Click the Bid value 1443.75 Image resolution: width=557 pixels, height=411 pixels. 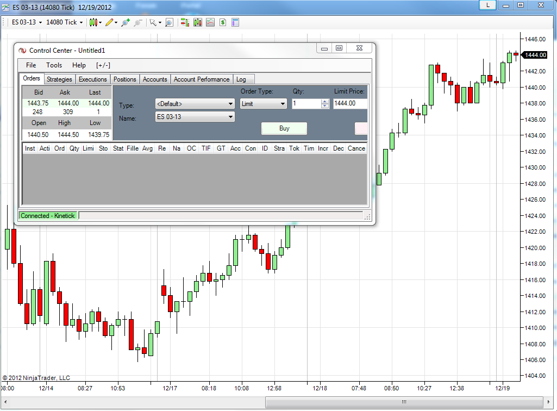pyautogui.click(x=37, y=103)
